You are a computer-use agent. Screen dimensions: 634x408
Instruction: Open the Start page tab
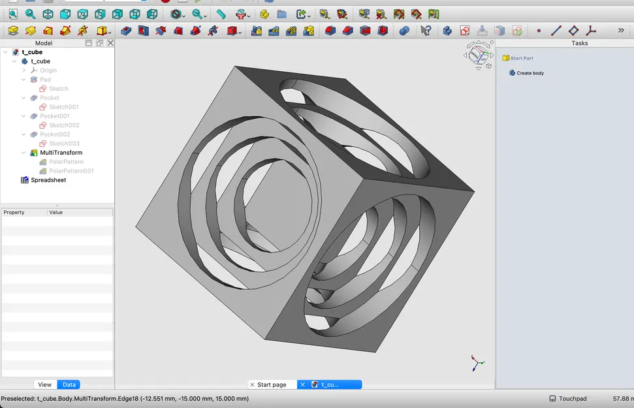(272, 384)
